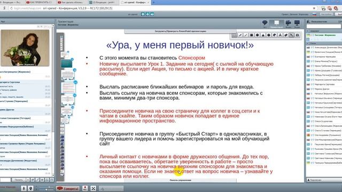Click the third teal icon in header bar
Screen dimensions: 342x192
tap(152, 14)
